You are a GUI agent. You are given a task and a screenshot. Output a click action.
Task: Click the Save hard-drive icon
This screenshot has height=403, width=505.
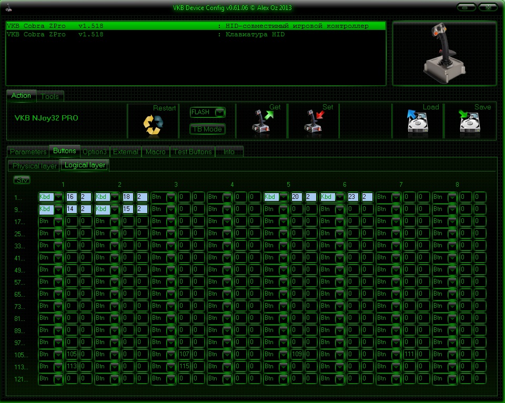tap(469, 121)
